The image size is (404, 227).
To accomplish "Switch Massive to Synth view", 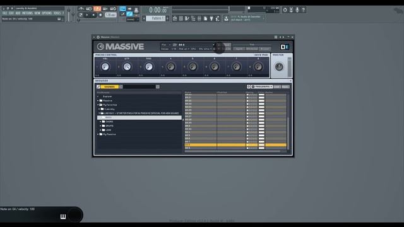I will (239, 49).
